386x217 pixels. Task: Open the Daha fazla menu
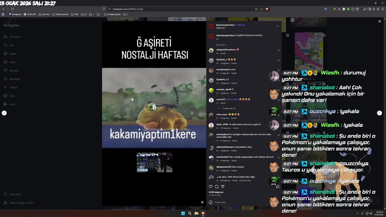point(12,194)
